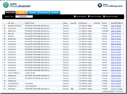
Task: Sort by the Performance column header
Action: (x=83, y=23)
